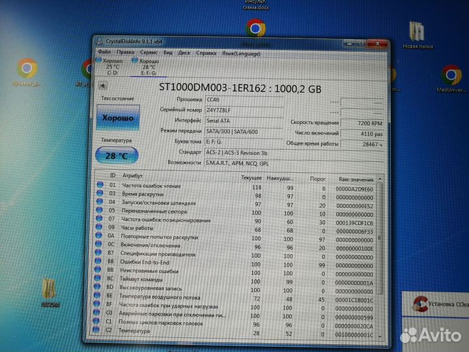Open the Сервис menu
This screenshot has width=469, height=352.
pyautogui.click(x=148, y=51)
